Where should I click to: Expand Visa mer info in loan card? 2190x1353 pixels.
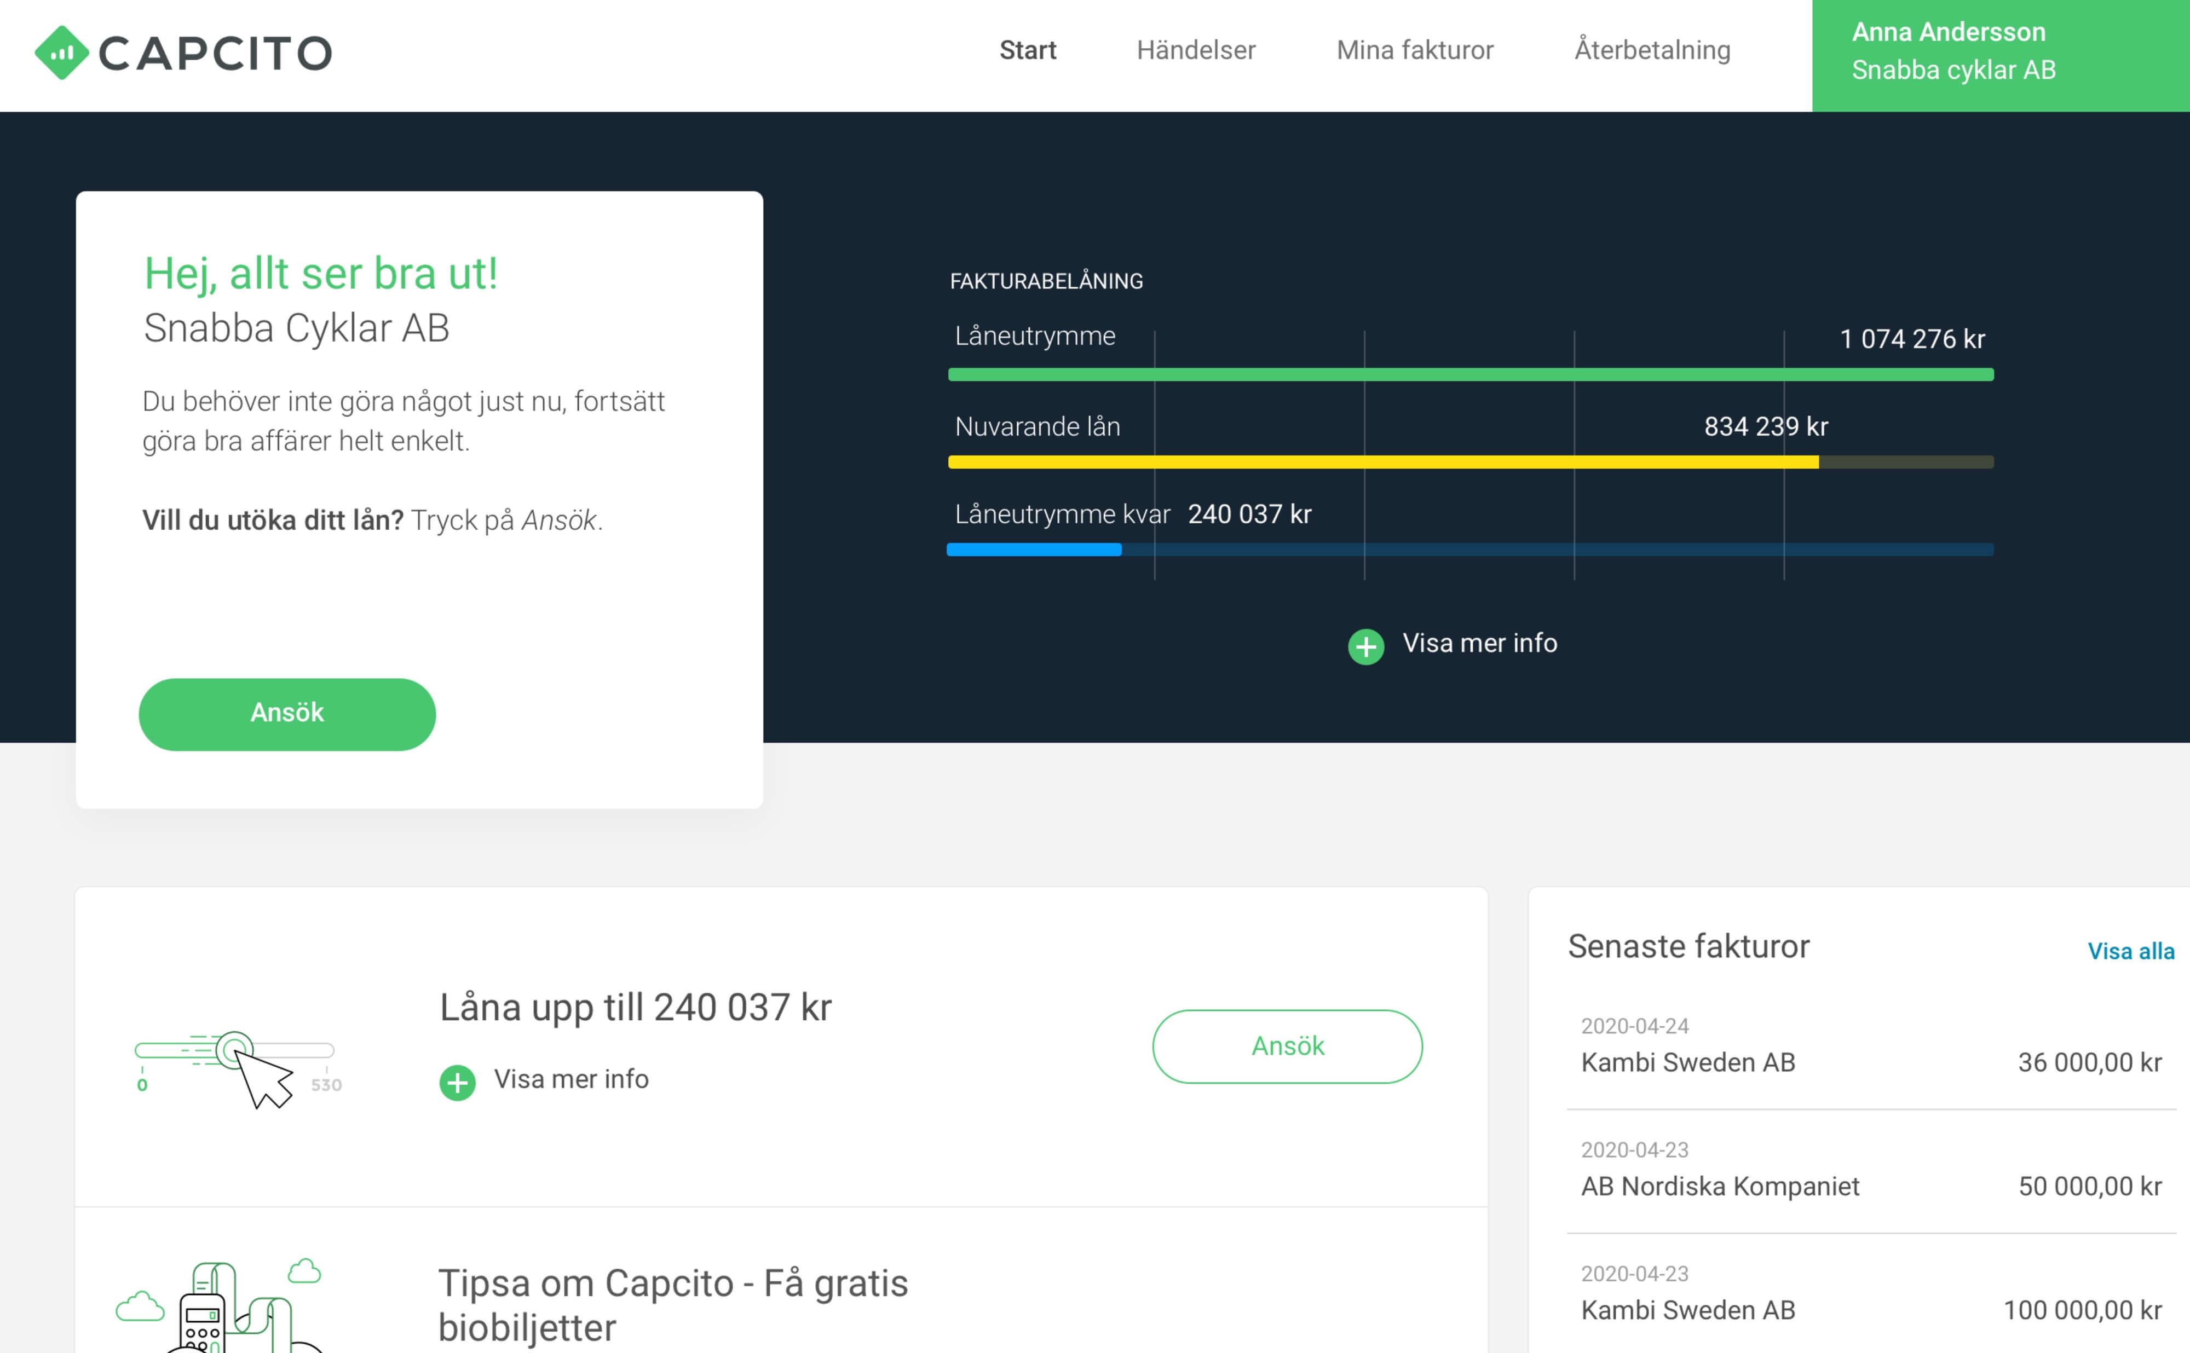pyautogui.click(x=571, y=1079)
